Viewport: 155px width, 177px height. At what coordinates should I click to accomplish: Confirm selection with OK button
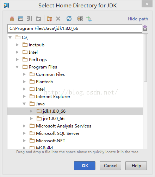click(85, 166)
